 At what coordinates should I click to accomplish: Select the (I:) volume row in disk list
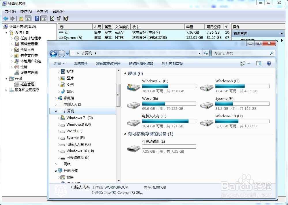pyautogui.click(x=144, y=32)
